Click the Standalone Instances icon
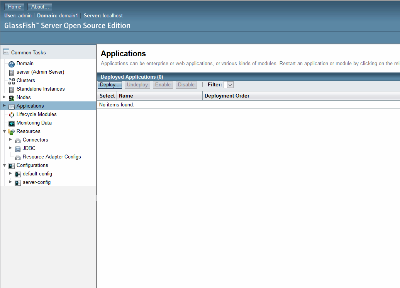 coord(12,89)
